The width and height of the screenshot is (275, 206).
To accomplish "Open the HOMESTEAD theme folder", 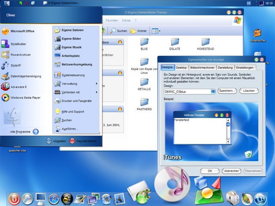I will click(x=205, y=42).
